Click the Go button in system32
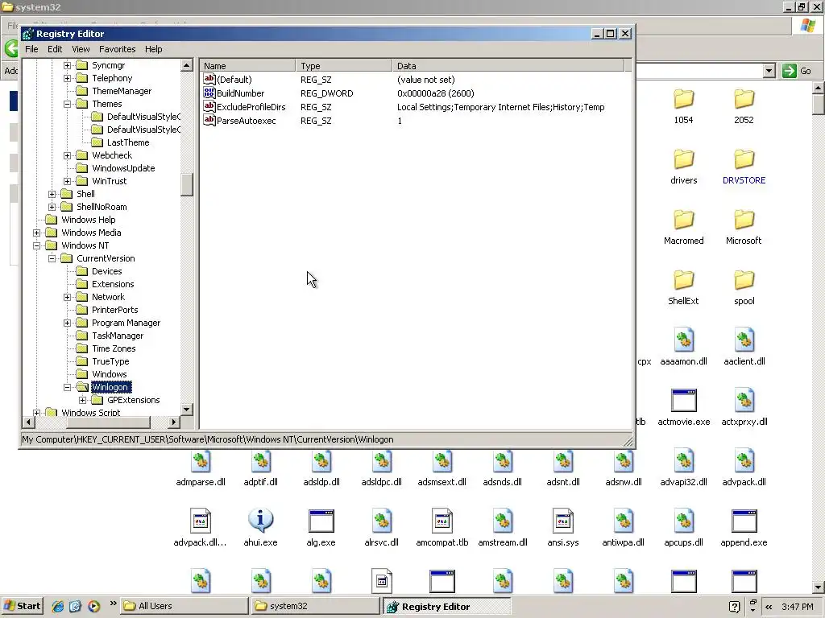 (x=797, y=71)
